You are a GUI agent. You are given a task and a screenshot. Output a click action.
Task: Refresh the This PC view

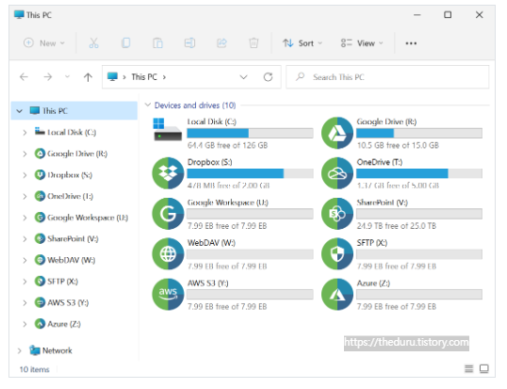pos(268,77)
